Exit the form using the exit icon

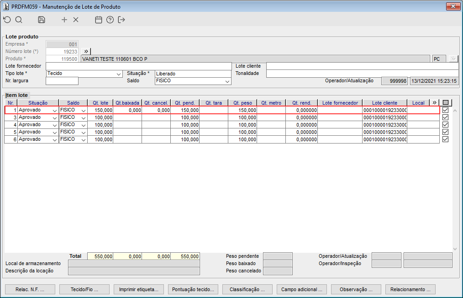coord(121,20)
